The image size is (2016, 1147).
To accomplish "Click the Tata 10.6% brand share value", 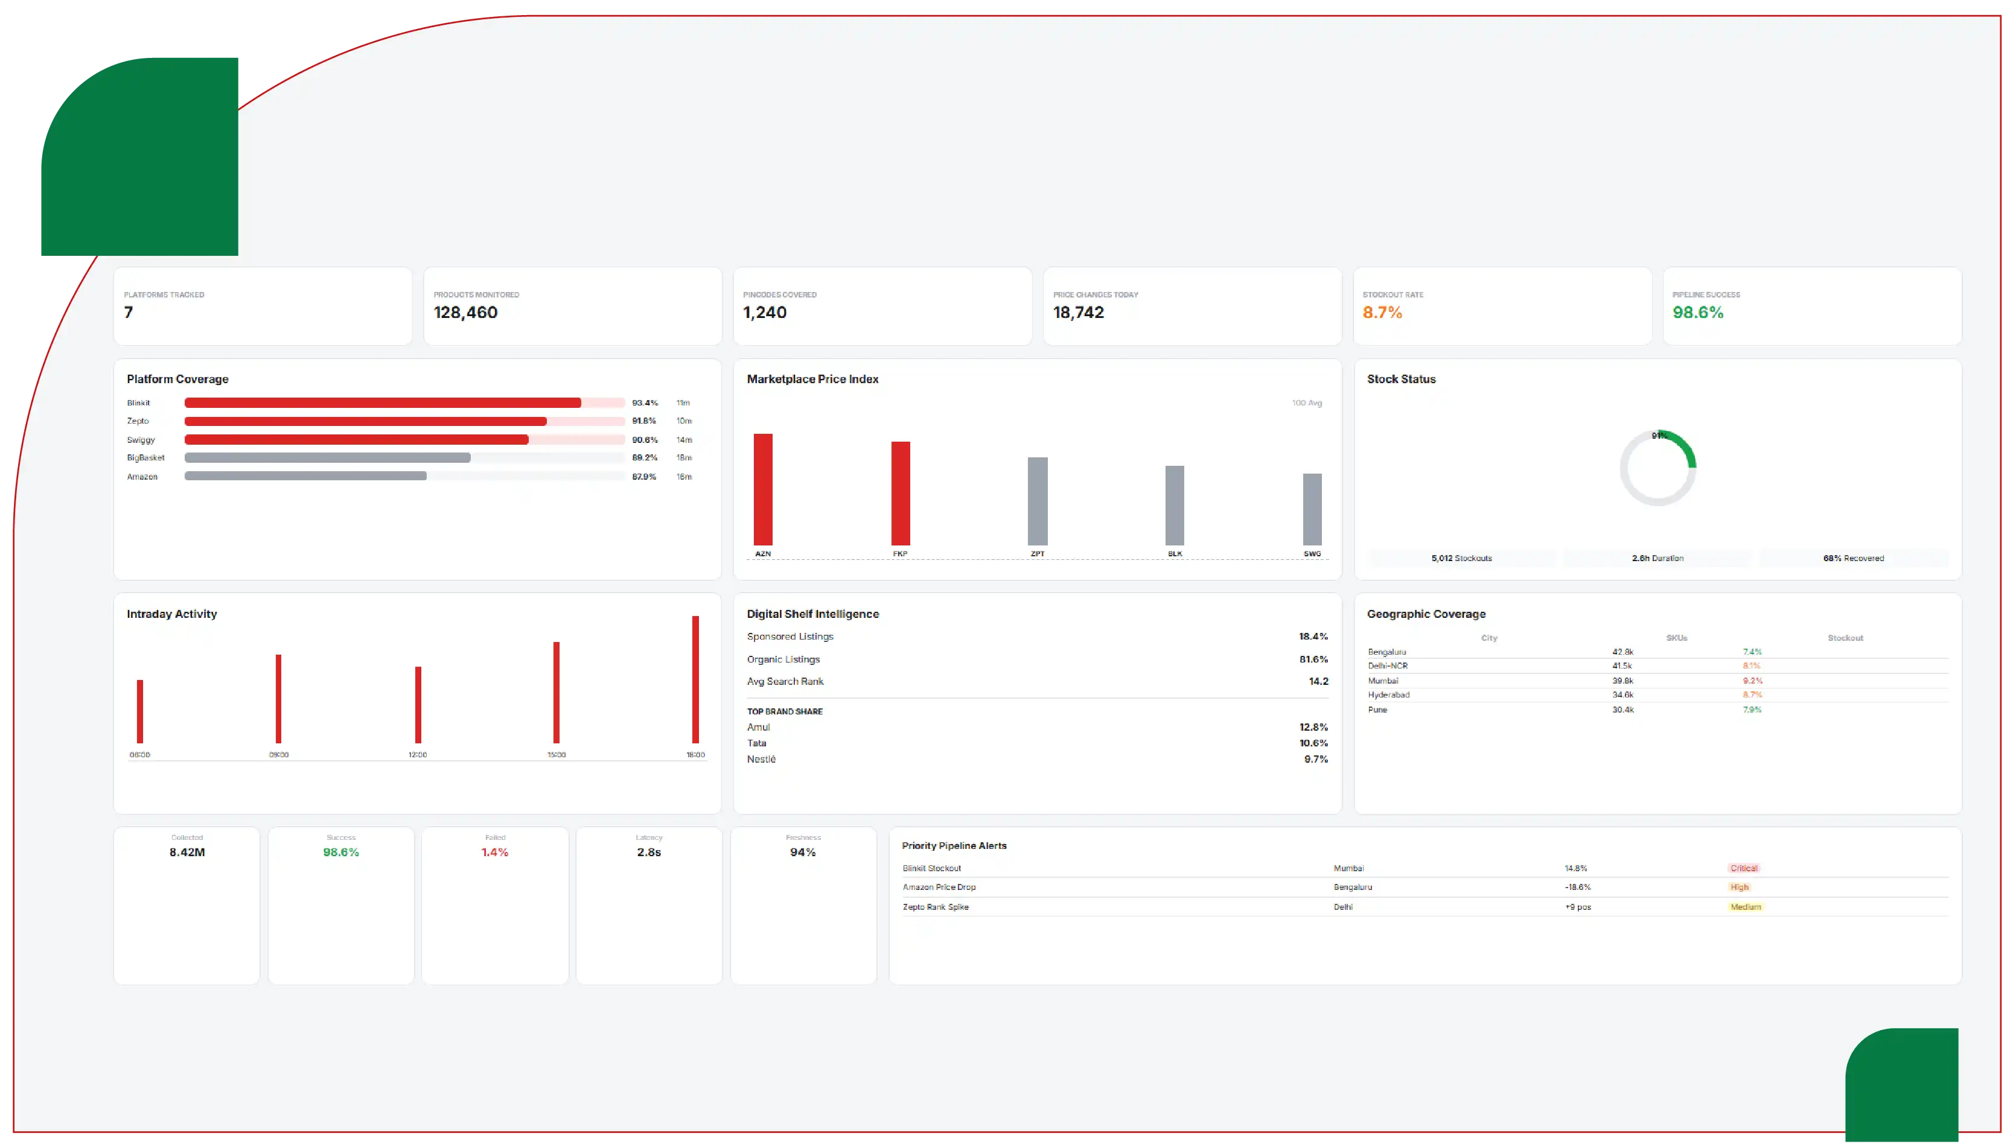I will (x=1312, y=743).
